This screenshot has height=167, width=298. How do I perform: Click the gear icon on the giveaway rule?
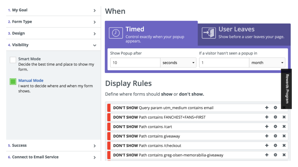275,136
